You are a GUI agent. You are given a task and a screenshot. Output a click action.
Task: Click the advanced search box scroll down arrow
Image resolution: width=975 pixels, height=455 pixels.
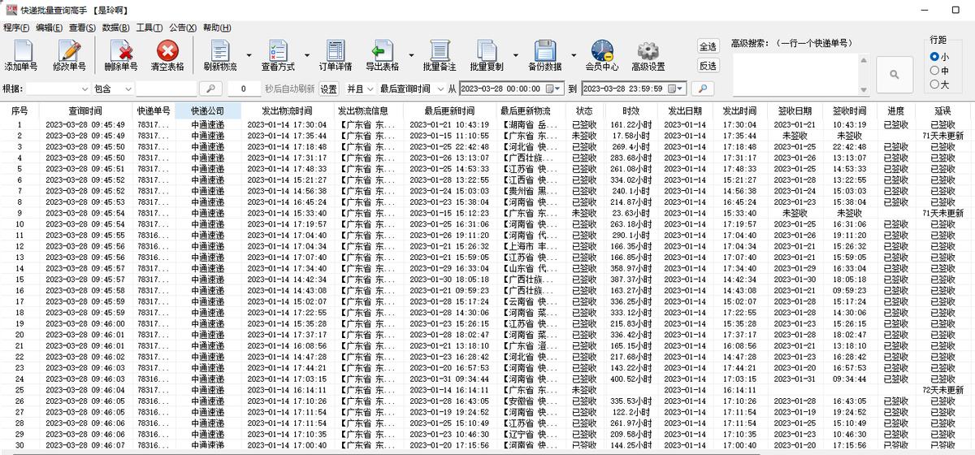pyautogui.click(x=865, y=89)
